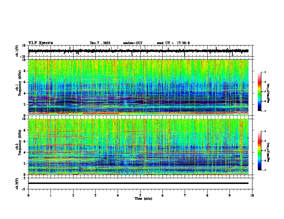Screen dimensions: 284x219
Task: Click the "8" kHz tick on ch.1 frequency axis
Action: [x=25, y=71]
